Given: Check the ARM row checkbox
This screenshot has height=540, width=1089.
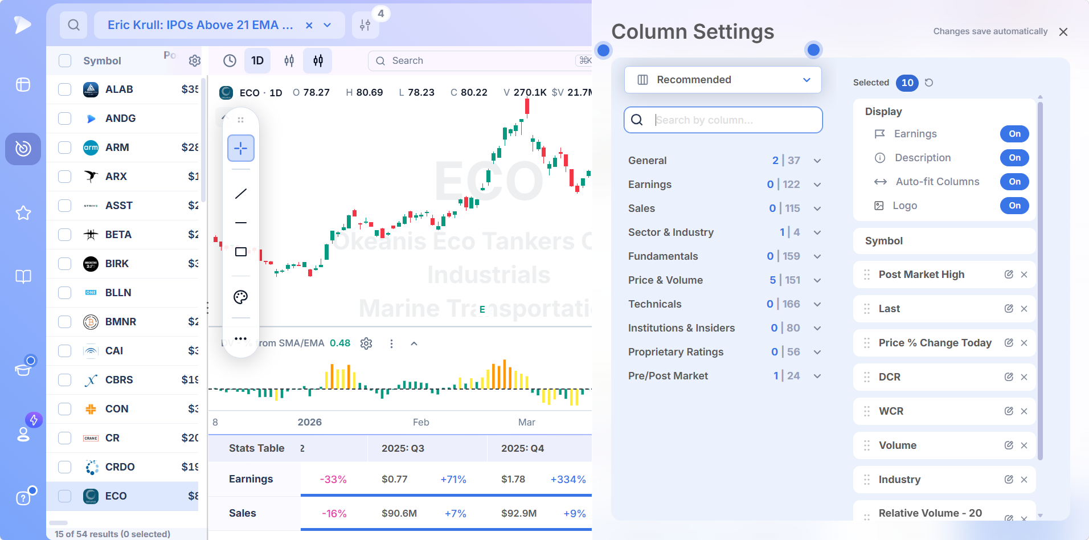Looking at the screenshot, I should (65, 148).
